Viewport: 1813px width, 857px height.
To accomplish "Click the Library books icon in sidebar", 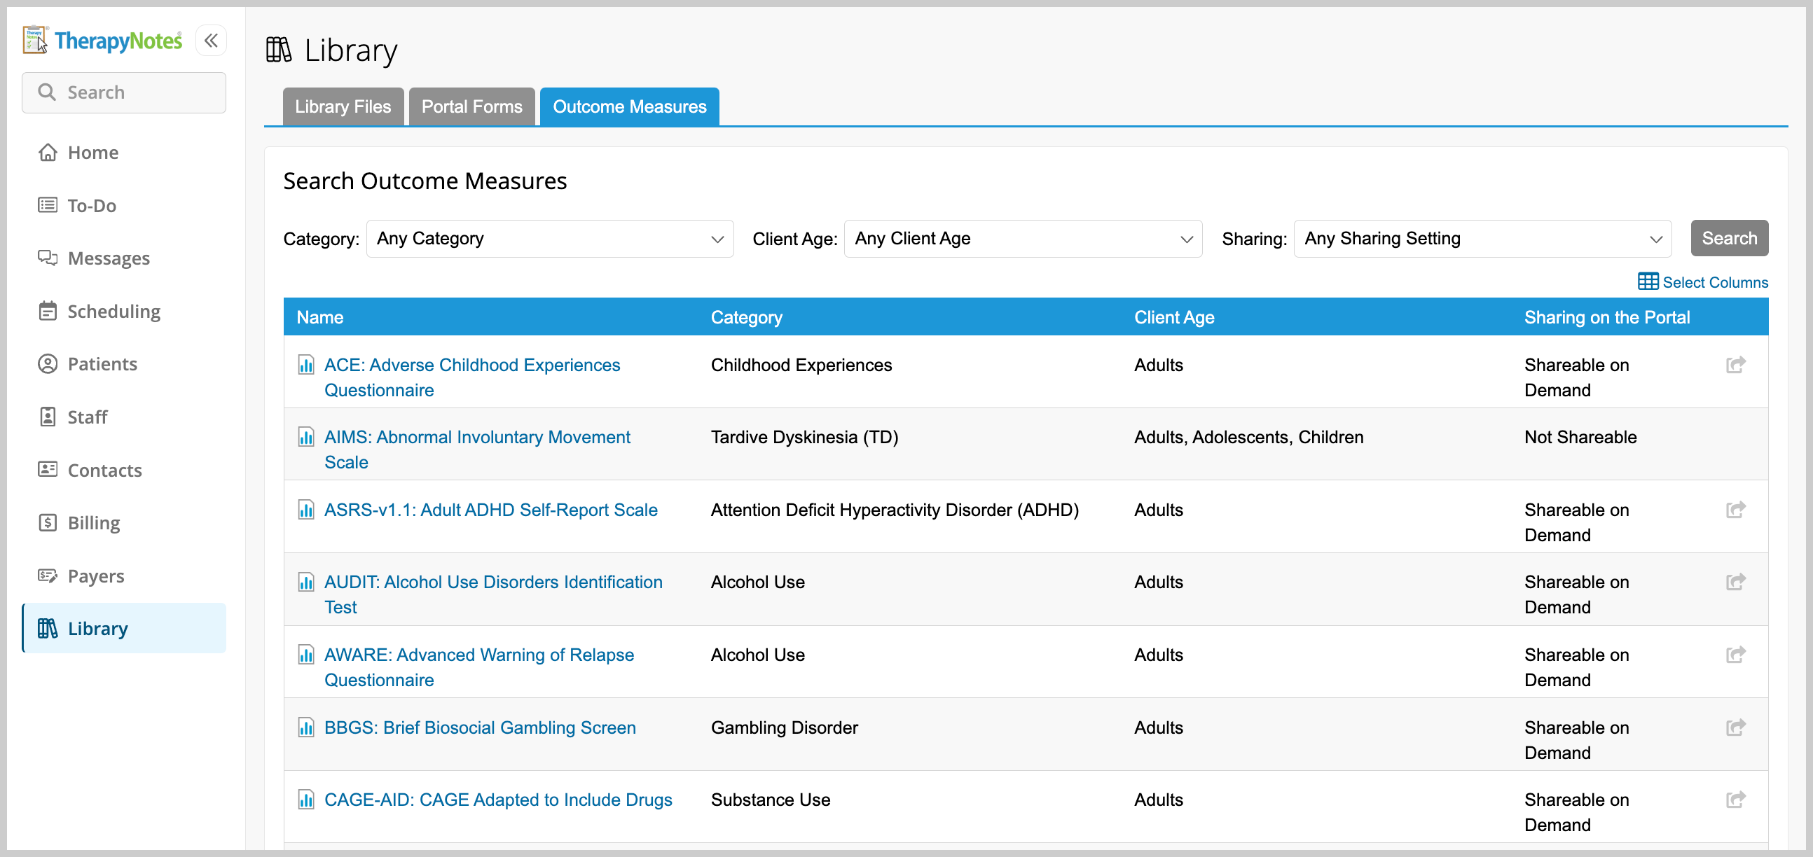I will [48, 628].
